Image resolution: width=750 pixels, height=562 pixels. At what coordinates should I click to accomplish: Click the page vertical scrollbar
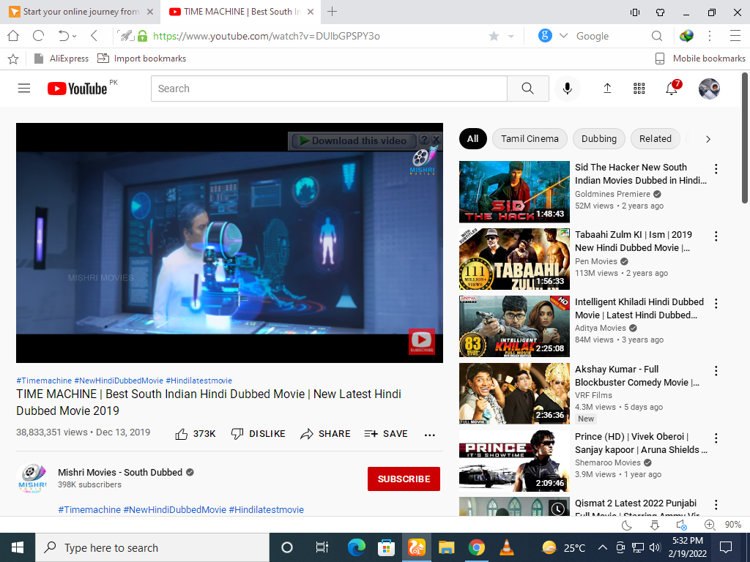click(745, 138)
